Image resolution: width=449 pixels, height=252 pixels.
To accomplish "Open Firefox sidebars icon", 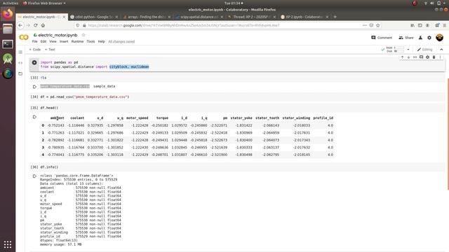I will pyautogui.click(x=420, y=25).
